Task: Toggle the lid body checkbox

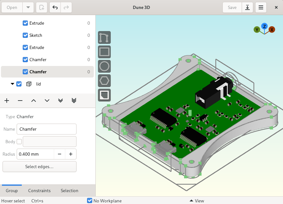Action: coord(19,84)
